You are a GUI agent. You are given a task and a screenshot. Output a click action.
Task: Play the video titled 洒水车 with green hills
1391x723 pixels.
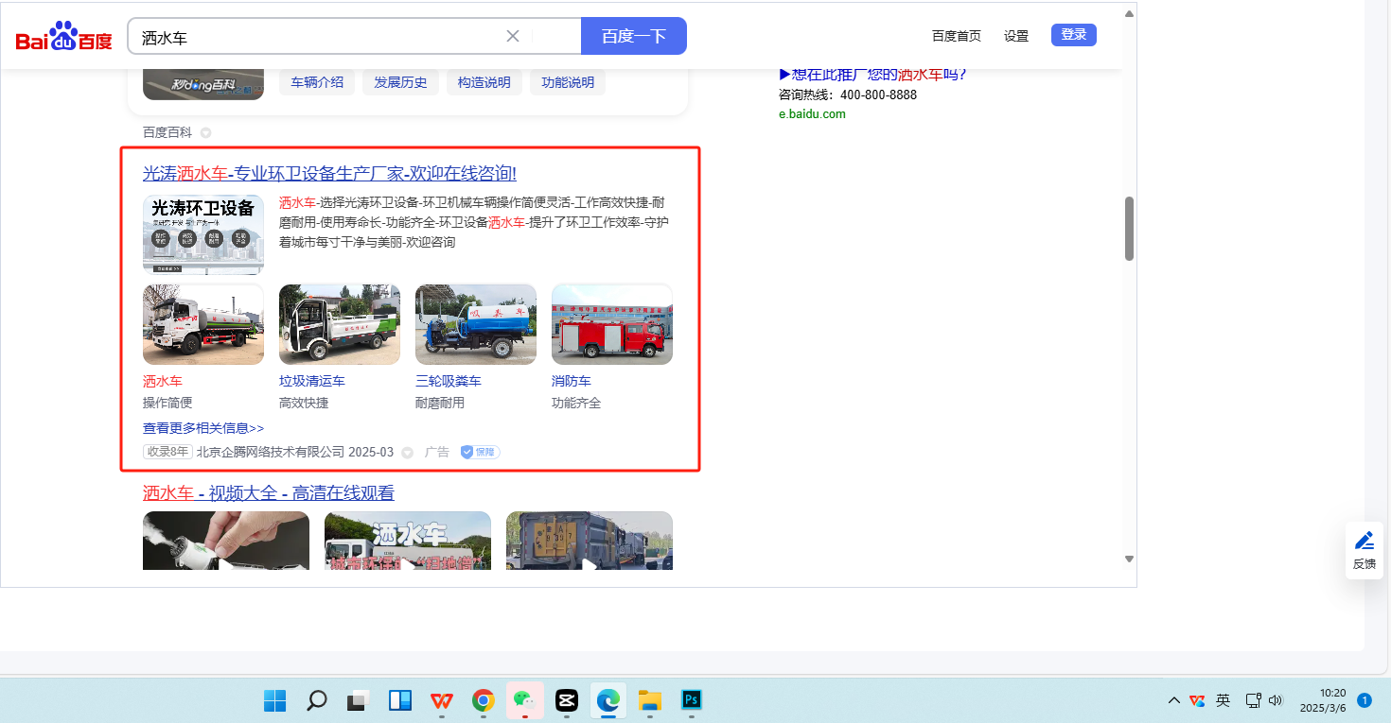click(x=408, y=541)
